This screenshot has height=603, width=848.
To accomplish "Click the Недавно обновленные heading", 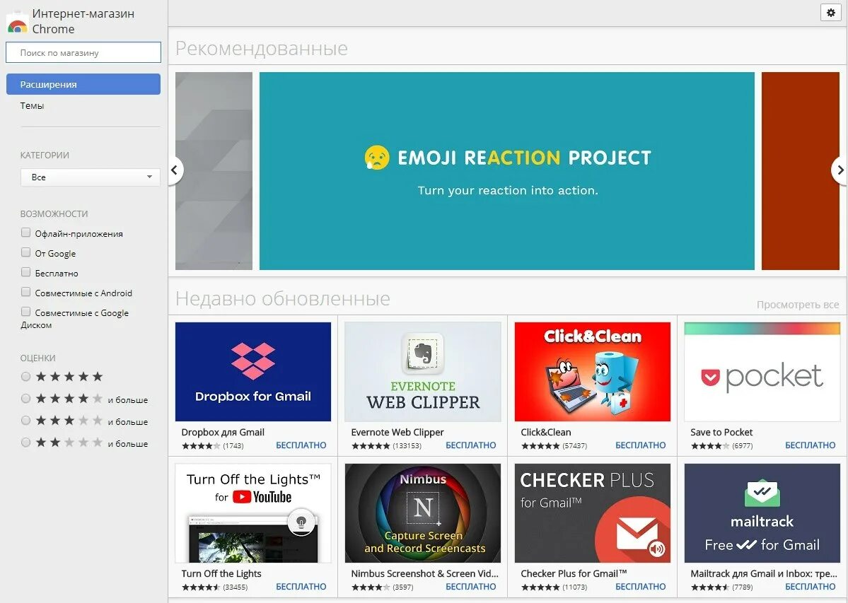I will pos(283,298).
